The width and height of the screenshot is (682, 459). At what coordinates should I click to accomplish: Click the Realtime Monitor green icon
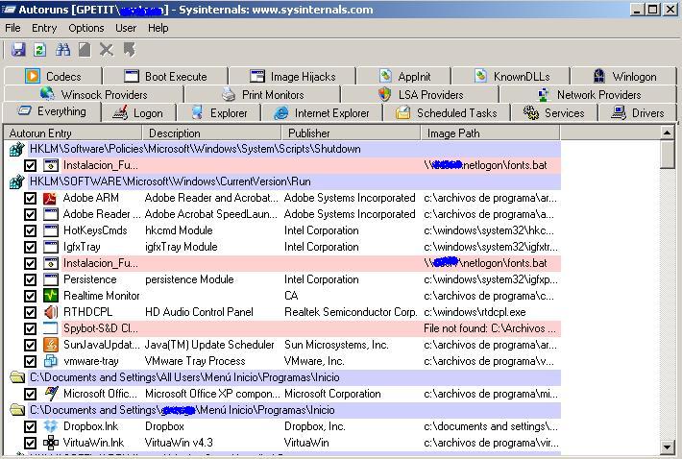(51, 296)
